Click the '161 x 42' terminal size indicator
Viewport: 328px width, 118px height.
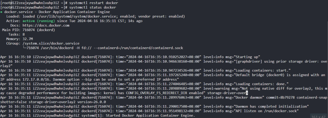(319, 116)
